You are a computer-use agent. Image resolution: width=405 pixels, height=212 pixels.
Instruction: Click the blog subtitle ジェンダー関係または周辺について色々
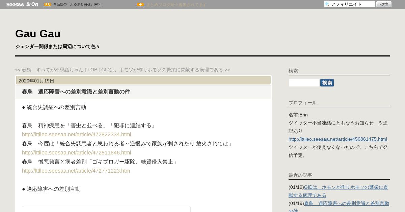[58, 46]
